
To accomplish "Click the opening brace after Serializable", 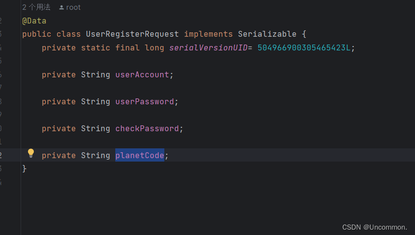I will point(304,34).
